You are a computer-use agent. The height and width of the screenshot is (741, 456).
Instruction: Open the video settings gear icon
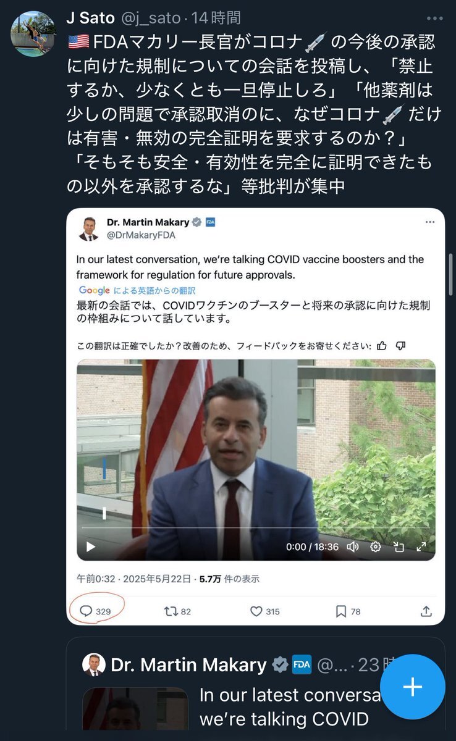[x=375, y=546]
